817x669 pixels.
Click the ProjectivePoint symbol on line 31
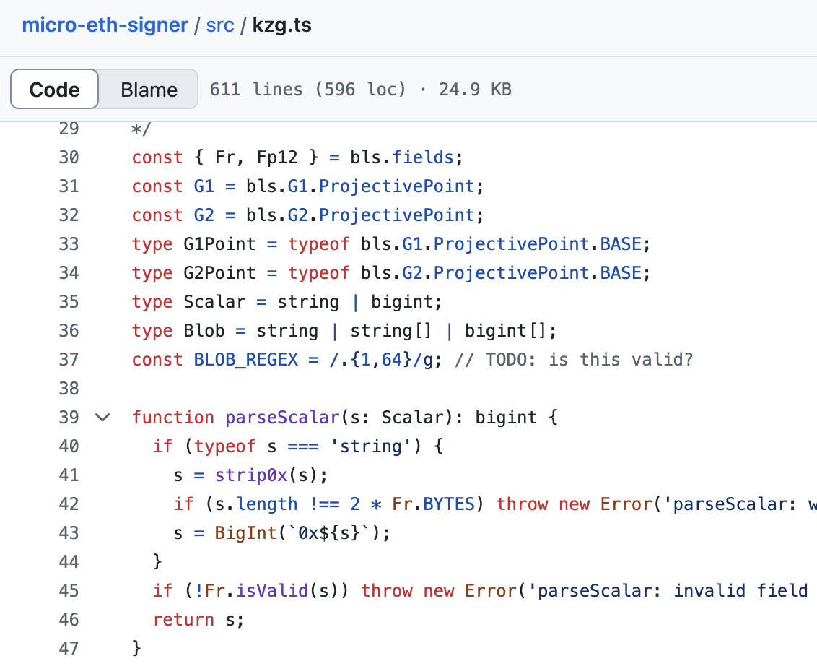pos(397,186)
